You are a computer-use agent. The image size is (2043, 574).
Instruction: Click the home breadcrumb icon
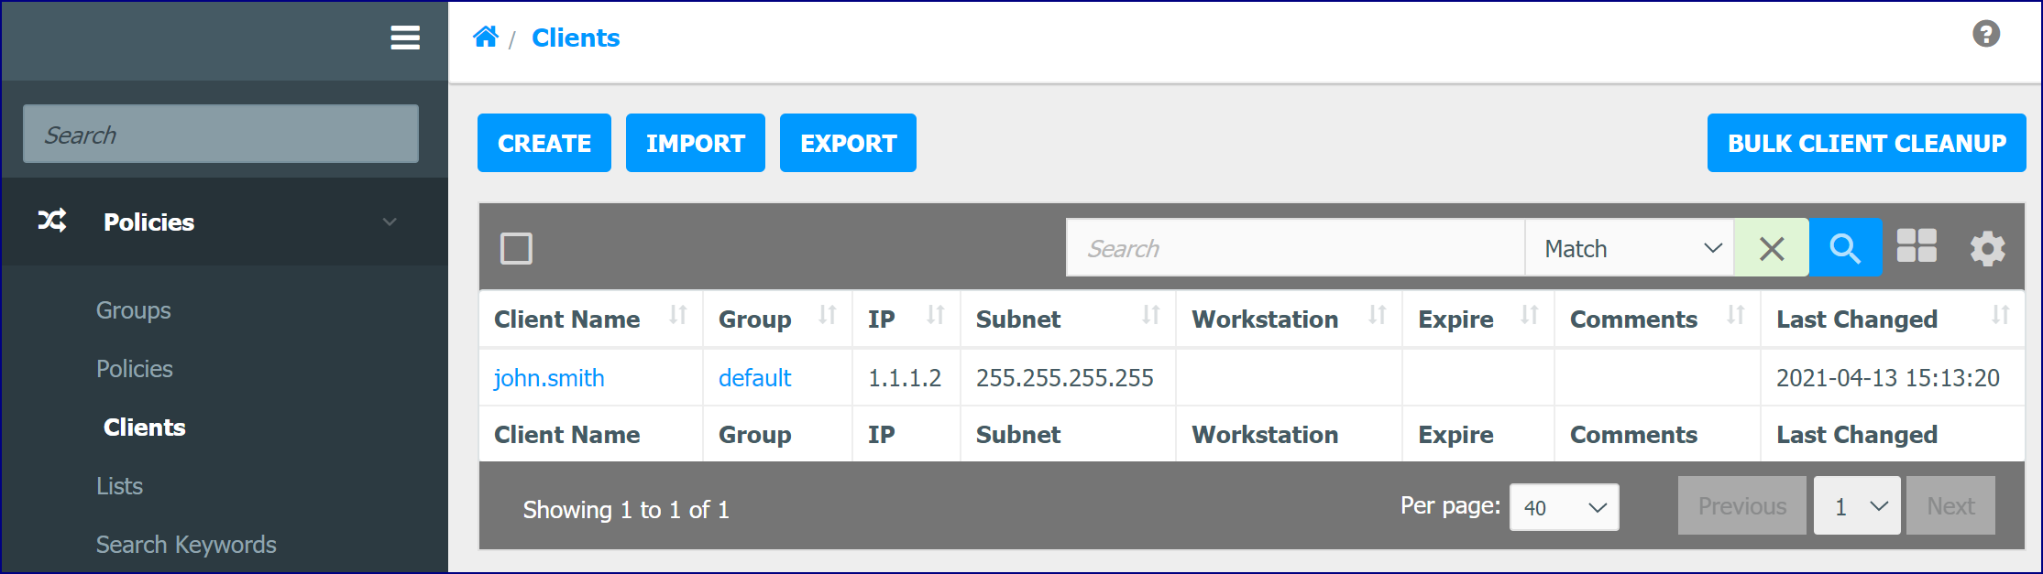click(x=486, y=37)
